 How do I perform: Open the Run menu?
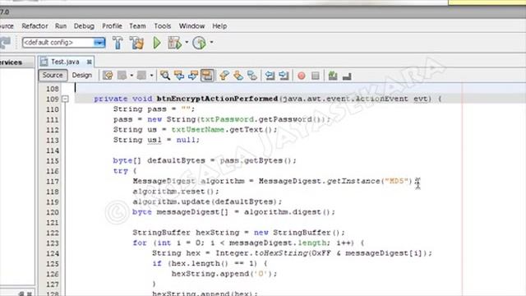pyautogui.click(x=61, y=25)
